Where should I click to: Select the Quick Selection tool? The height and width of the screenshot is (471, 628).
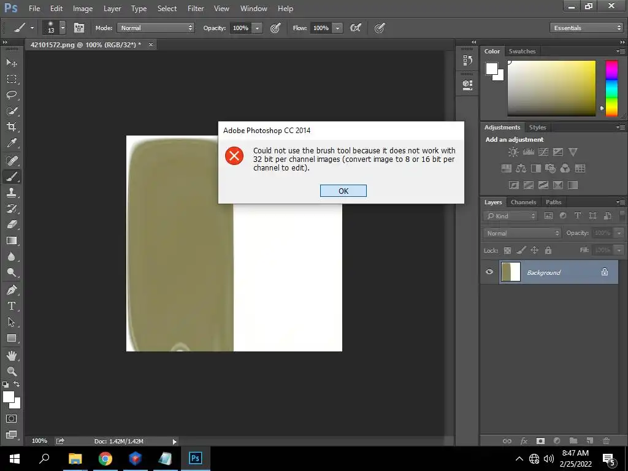(12, 111)
